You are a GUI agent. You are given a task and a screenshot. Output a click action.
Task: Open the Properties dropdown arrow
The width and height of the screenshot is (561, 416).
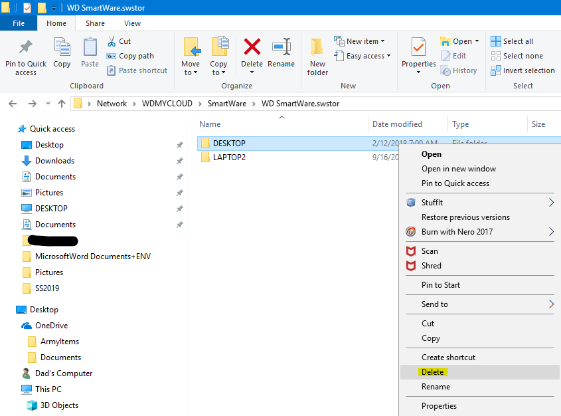(x=419, y=72)
